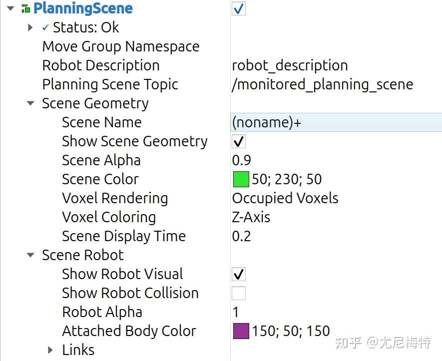Disable the PlanningScene display checkbox
This screenshot has width=442, height=361.
[x=238, y=8]
